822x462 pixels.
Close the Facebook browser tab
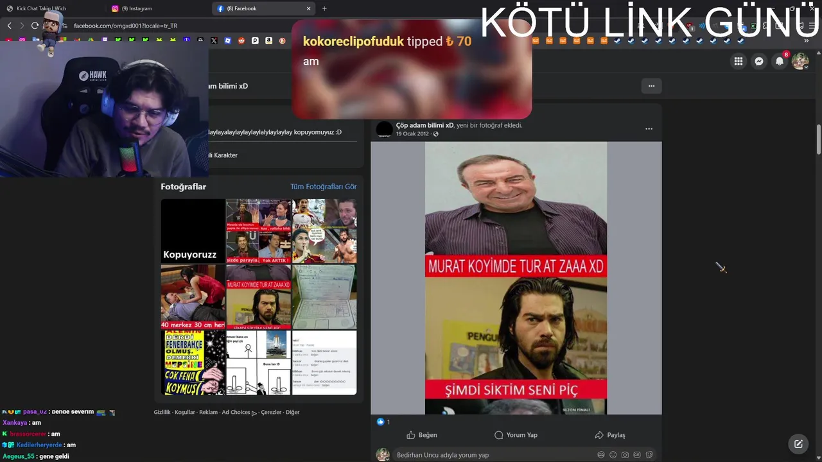(x=308, y=8)
